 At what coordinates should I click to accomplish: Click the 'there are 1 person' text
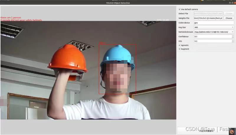tap(11, 18)
